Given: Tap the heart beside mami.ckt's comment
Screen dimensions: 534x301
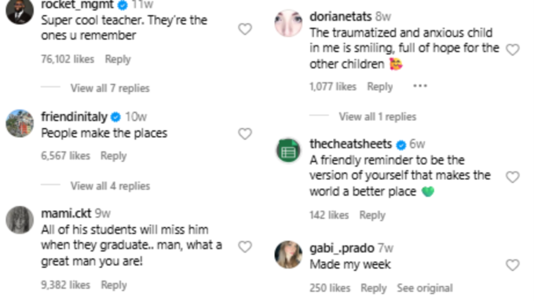Looking at the screenshot, I should [244, 247].
